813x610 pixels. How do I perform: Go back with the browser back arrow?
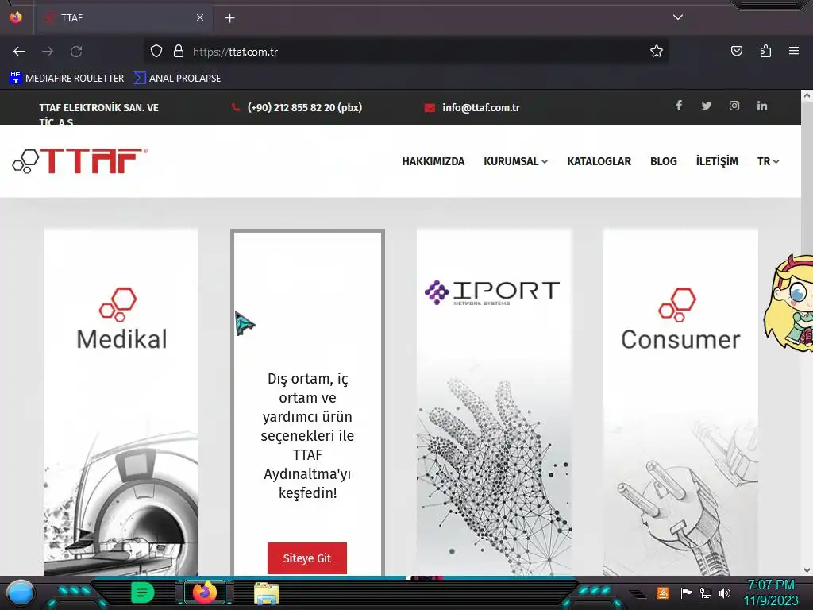[x=19, y=52]
